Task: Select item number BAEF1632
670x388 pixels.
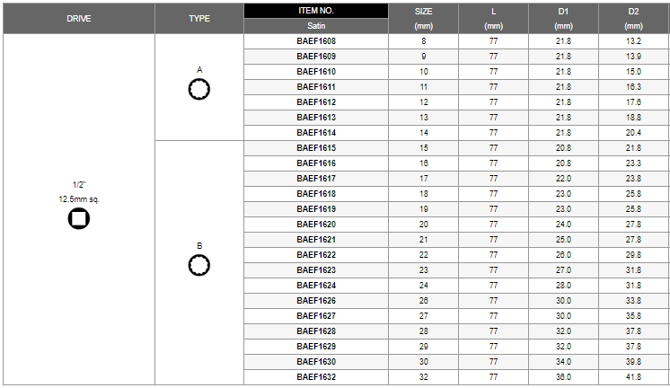Action: coord(316,377)
